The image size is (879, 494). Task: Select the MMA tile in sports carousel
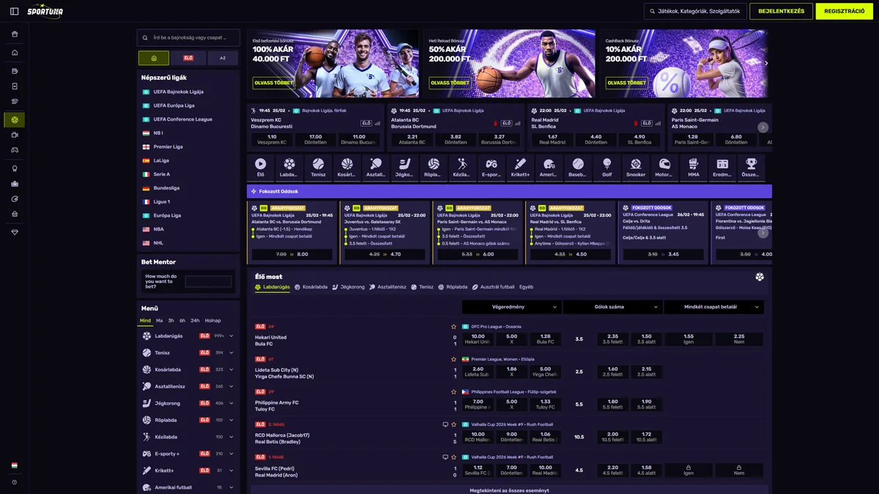(x=694, y=168)
